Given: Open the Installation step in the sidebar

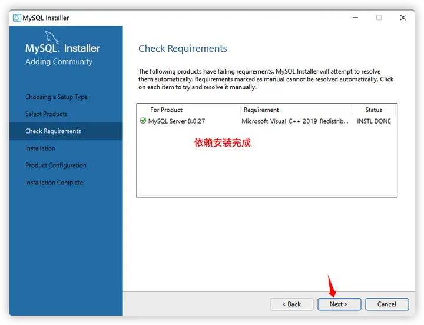Looking at the screenshot, I should pos(40,148).
